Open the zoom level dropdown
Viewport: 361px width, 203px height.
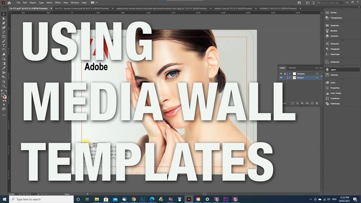click(19, 194)
